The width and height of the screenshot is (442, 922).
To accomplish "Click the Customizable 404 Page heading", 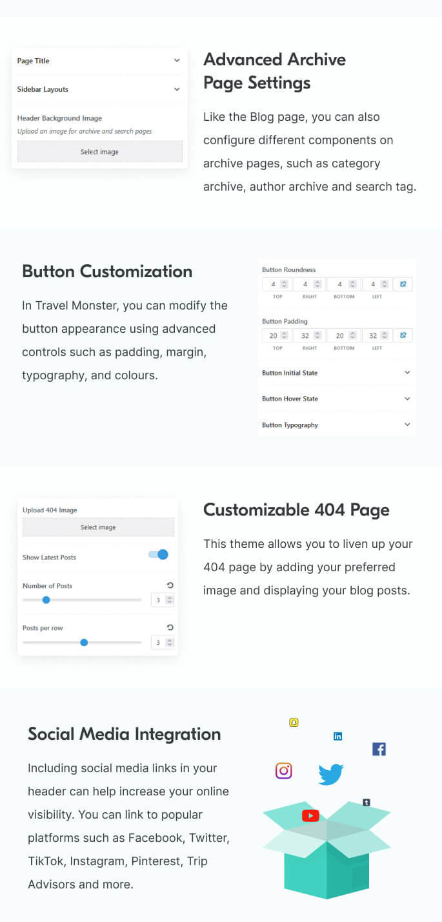I will pyautogui.click(x=296, y=510).
